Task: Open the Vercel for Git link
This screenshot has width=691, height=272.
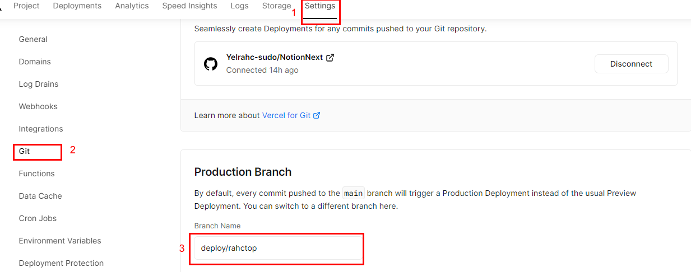Action: pos(286,115)
